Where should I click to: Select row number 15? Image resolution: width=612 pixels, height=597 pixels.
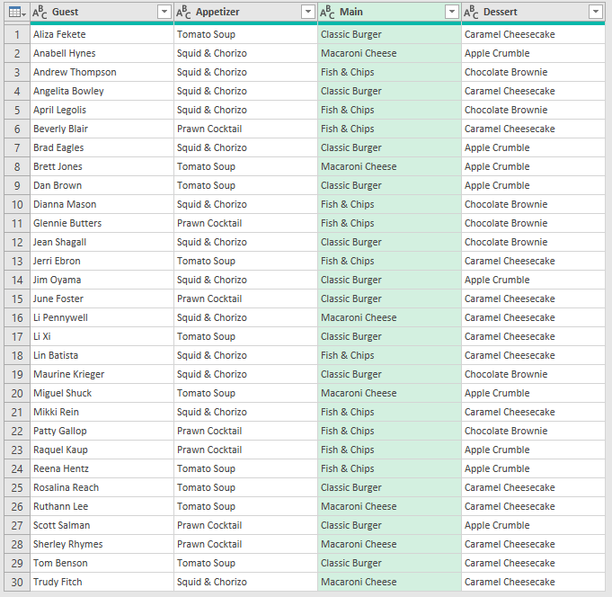coord(16,298)
